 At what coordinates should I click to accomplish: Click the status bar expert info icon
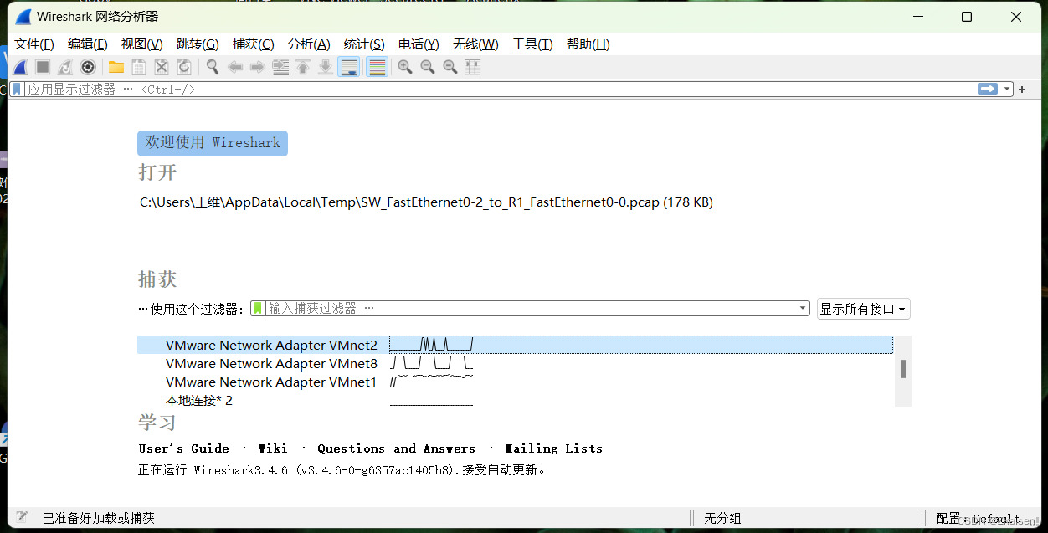22,518
